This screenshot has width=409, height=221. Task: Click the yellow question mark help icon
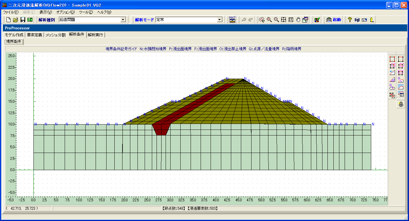point(350,20)
